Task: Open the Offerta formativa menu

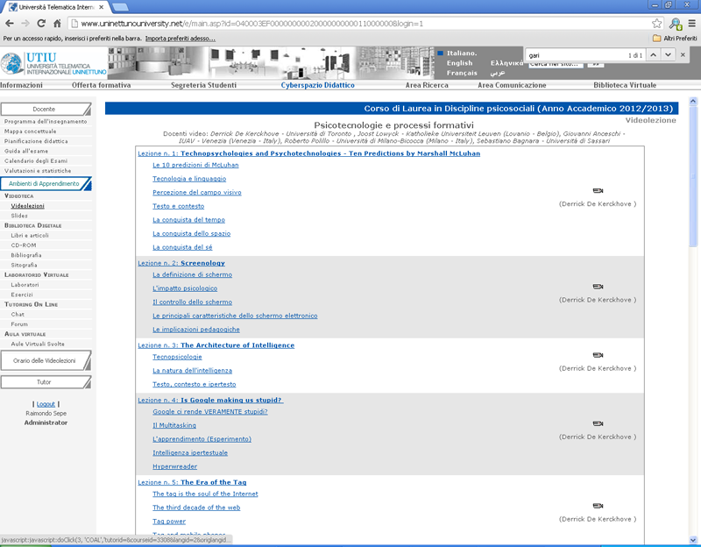Action: pos(102,86)
